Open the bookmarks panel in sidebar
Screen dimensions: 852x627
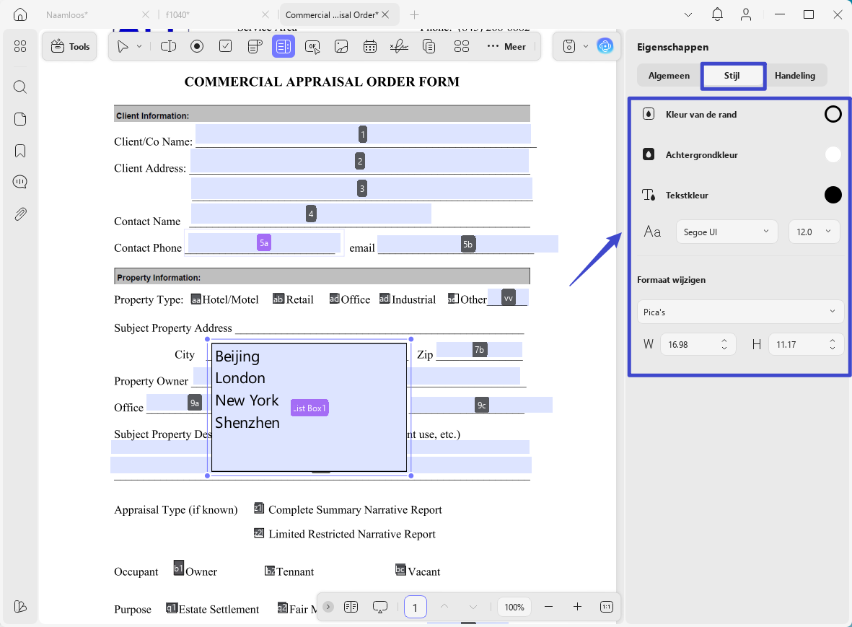pos(20,151)
